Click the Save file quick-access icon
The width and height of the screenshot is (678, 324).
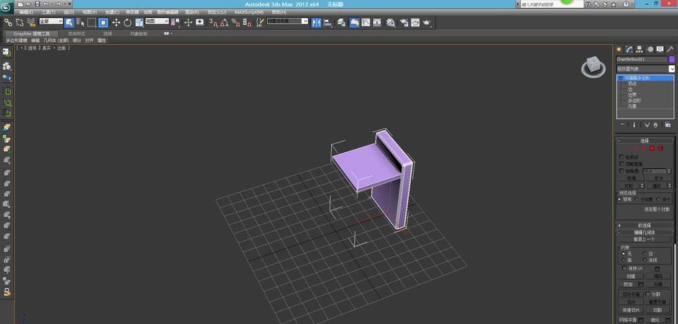37,3
